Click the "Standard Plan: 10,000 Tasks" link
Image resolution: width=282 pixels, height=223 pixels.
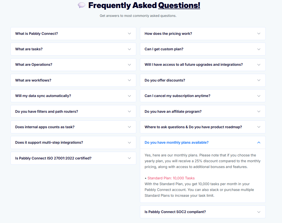(x=171, y=178)
